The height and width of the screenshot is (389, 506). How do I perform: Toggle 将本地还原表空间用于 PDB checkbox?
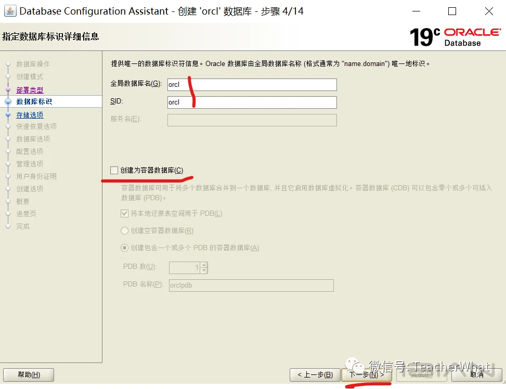click(125, 213)
